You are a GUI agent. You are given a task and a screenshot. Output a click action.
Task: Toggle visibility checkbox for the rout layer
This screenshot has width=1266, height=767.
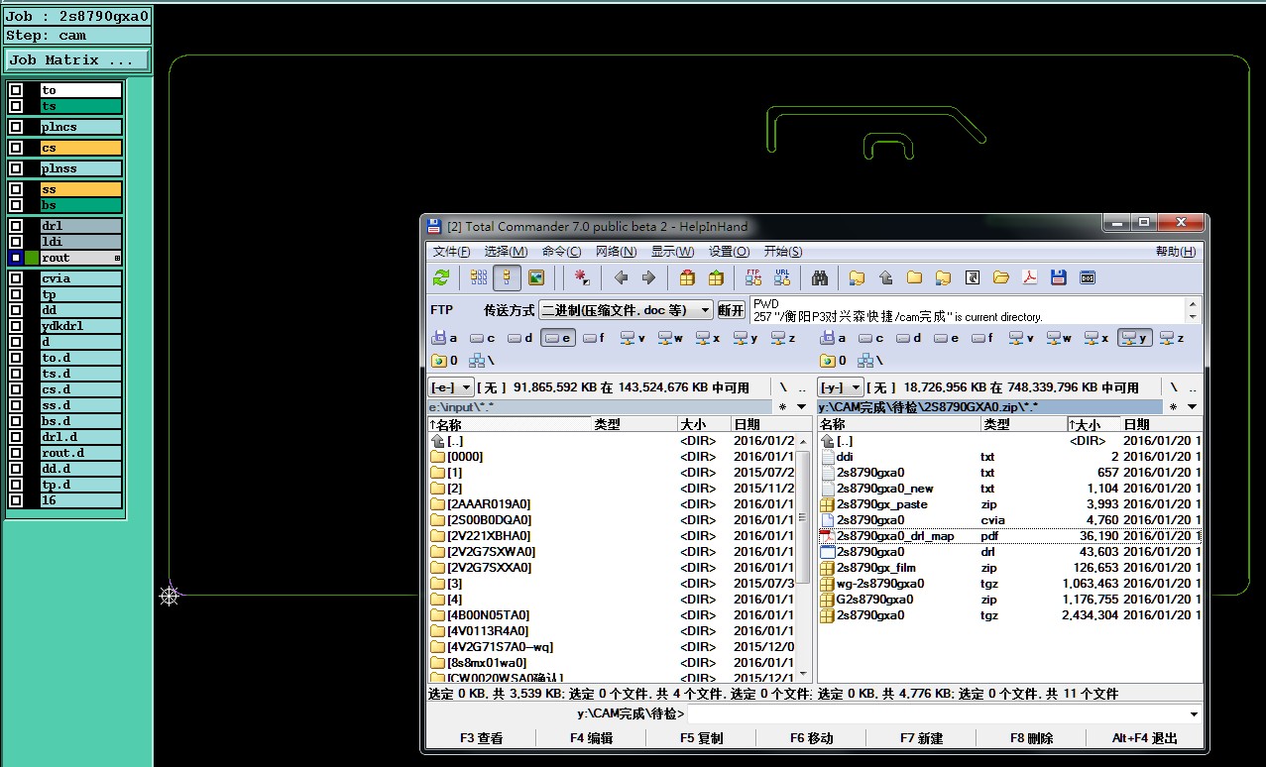(16, 258)
